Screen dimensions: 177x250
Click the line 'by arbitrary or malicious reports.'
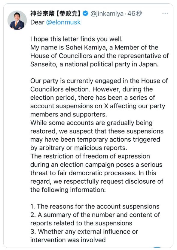(79, 148)
